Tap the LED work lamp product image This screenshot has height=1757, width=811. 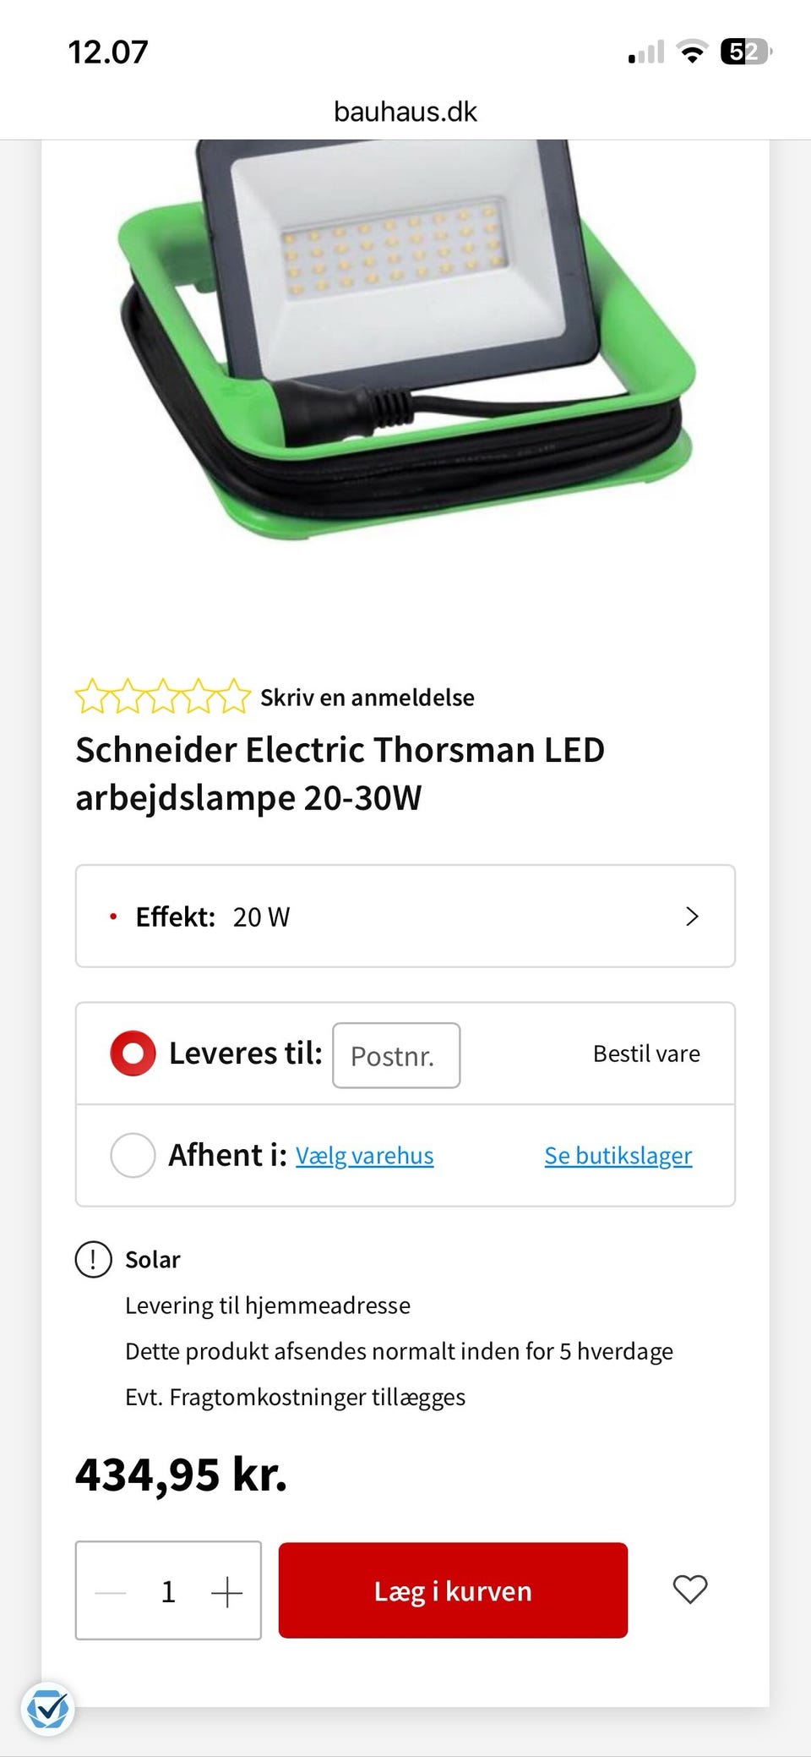tap(405, 338)
